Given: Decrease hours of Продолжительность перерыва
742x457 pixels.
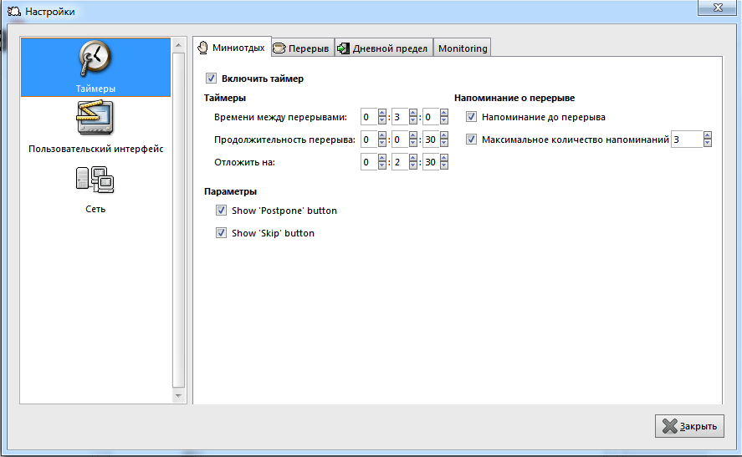Looking at the screenshot, I should point(382,143).
